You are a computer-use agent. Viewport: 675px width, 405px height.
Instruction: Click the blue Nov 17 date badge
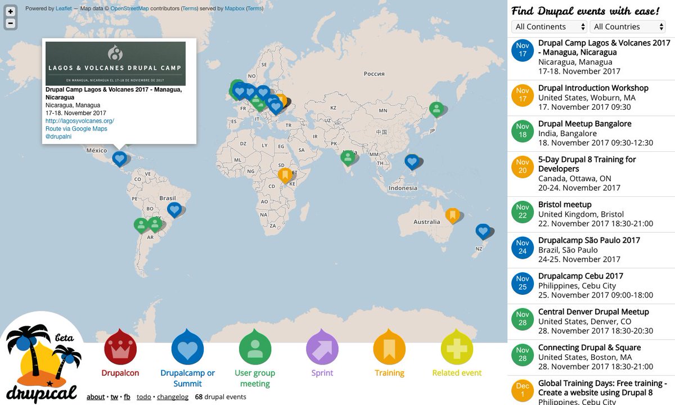tap(523, 50)
